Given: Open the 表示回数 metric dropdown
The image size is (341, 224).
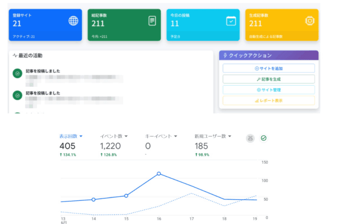Looking at the screenshot, I should pyautogui.click(x=81, y=136).
